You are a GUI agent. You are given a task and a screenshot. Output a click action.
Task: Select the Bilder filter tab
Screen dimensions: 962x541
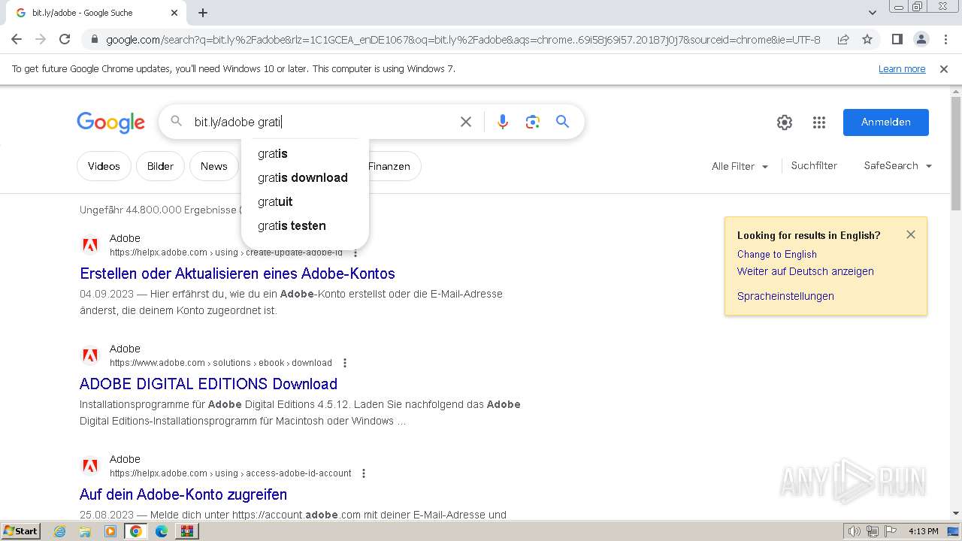pyautogui.click(x=160, y=166)
